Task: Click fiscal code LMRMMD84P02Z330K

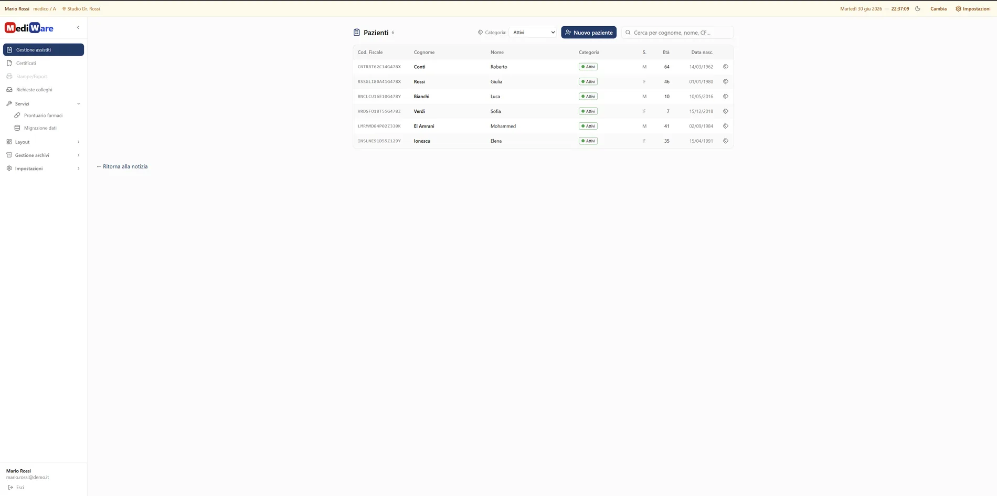Action: click(379, 126)
